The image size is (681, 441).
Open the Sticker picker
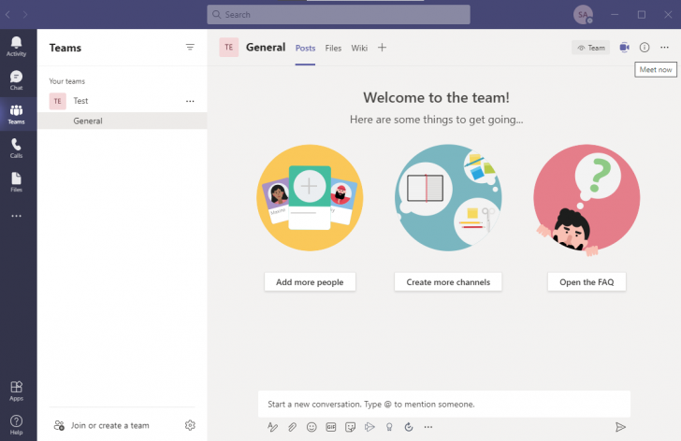pyautogui.click(x=350, y=427)
